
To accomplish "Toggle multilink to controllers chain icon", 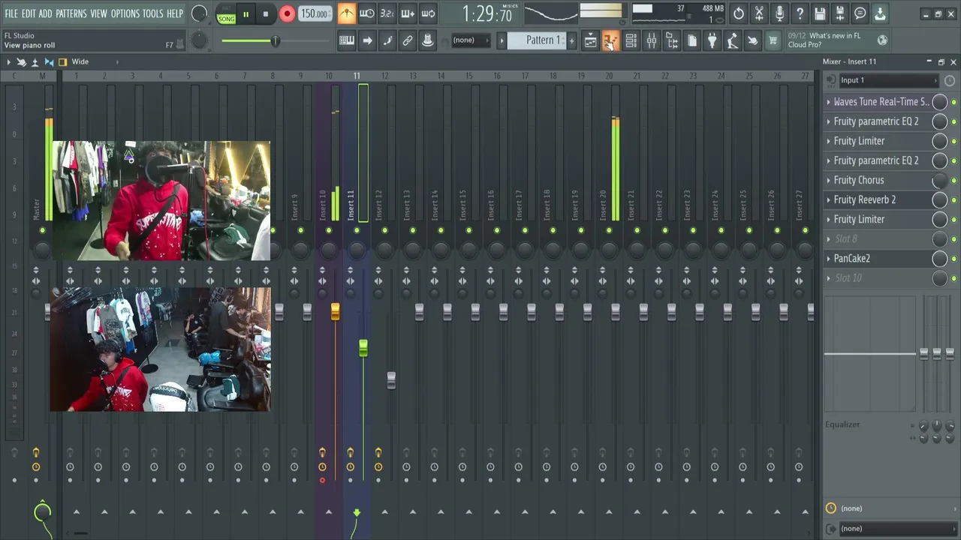I will [x=408, y=40].
